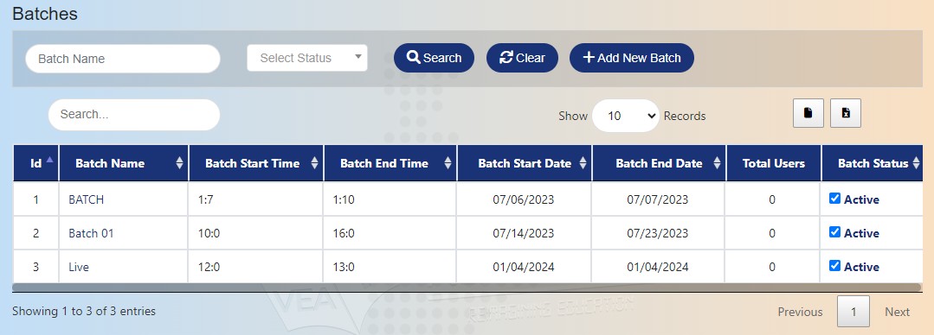Sort by Batch End Time arrows
The height and width of the screenshot is (335, 934).
pyautogui.click(x=448, y=163)
